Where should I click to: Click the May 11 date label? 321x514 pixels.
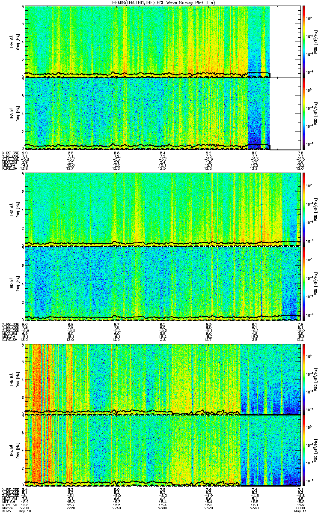point(300,511)
